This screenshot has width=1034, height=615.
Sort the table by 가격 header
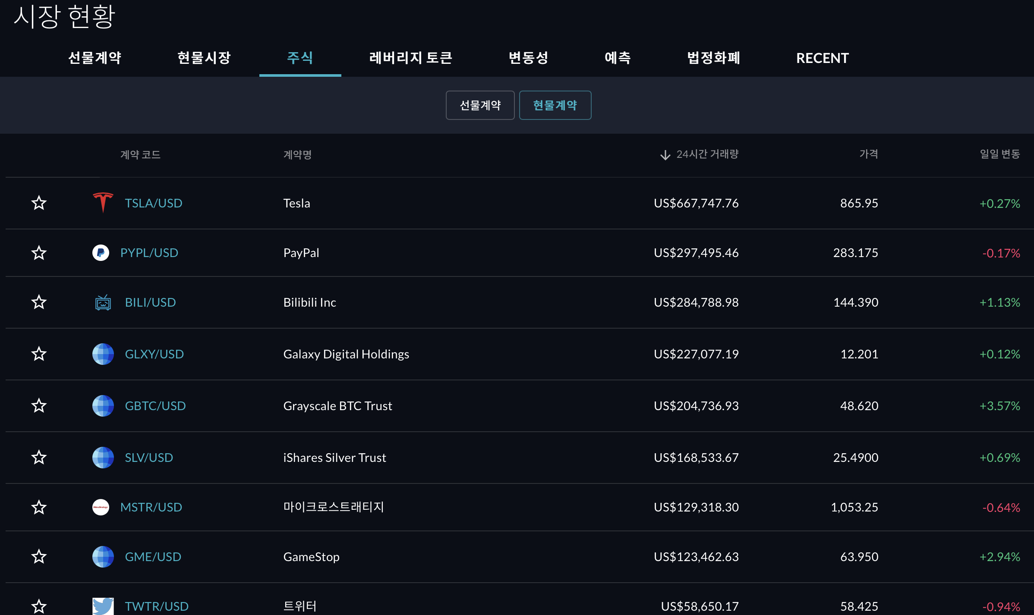tap(868, 154)
